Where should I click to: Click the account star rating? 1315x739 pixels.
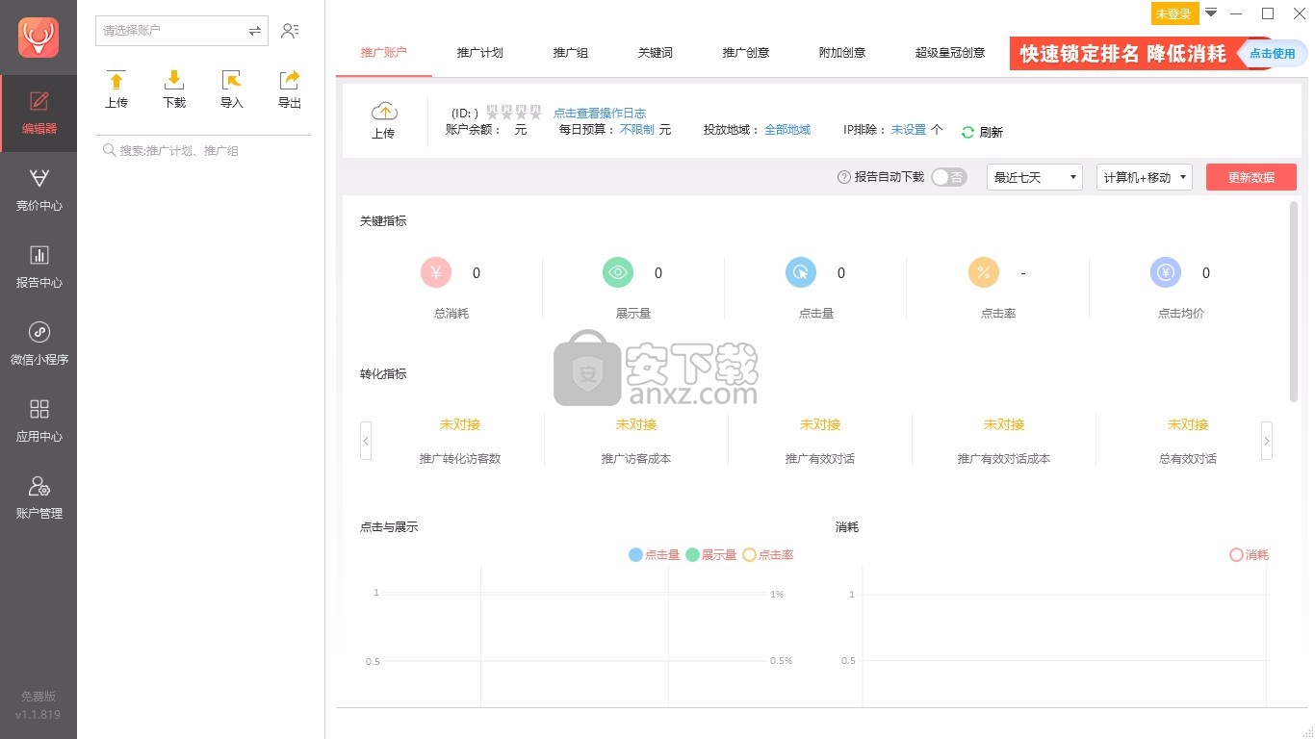pos(514,113)
